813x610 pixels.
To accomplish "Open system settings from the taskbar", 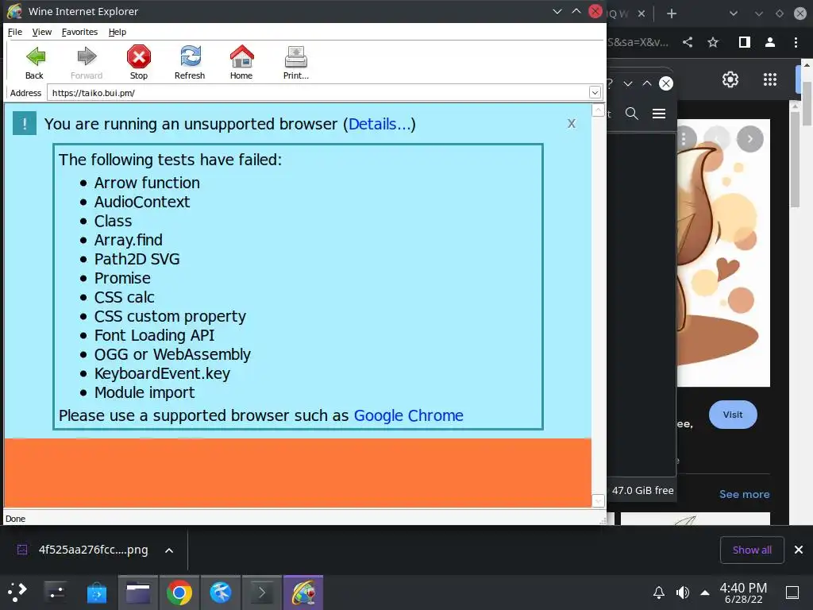I will [55, 593].
